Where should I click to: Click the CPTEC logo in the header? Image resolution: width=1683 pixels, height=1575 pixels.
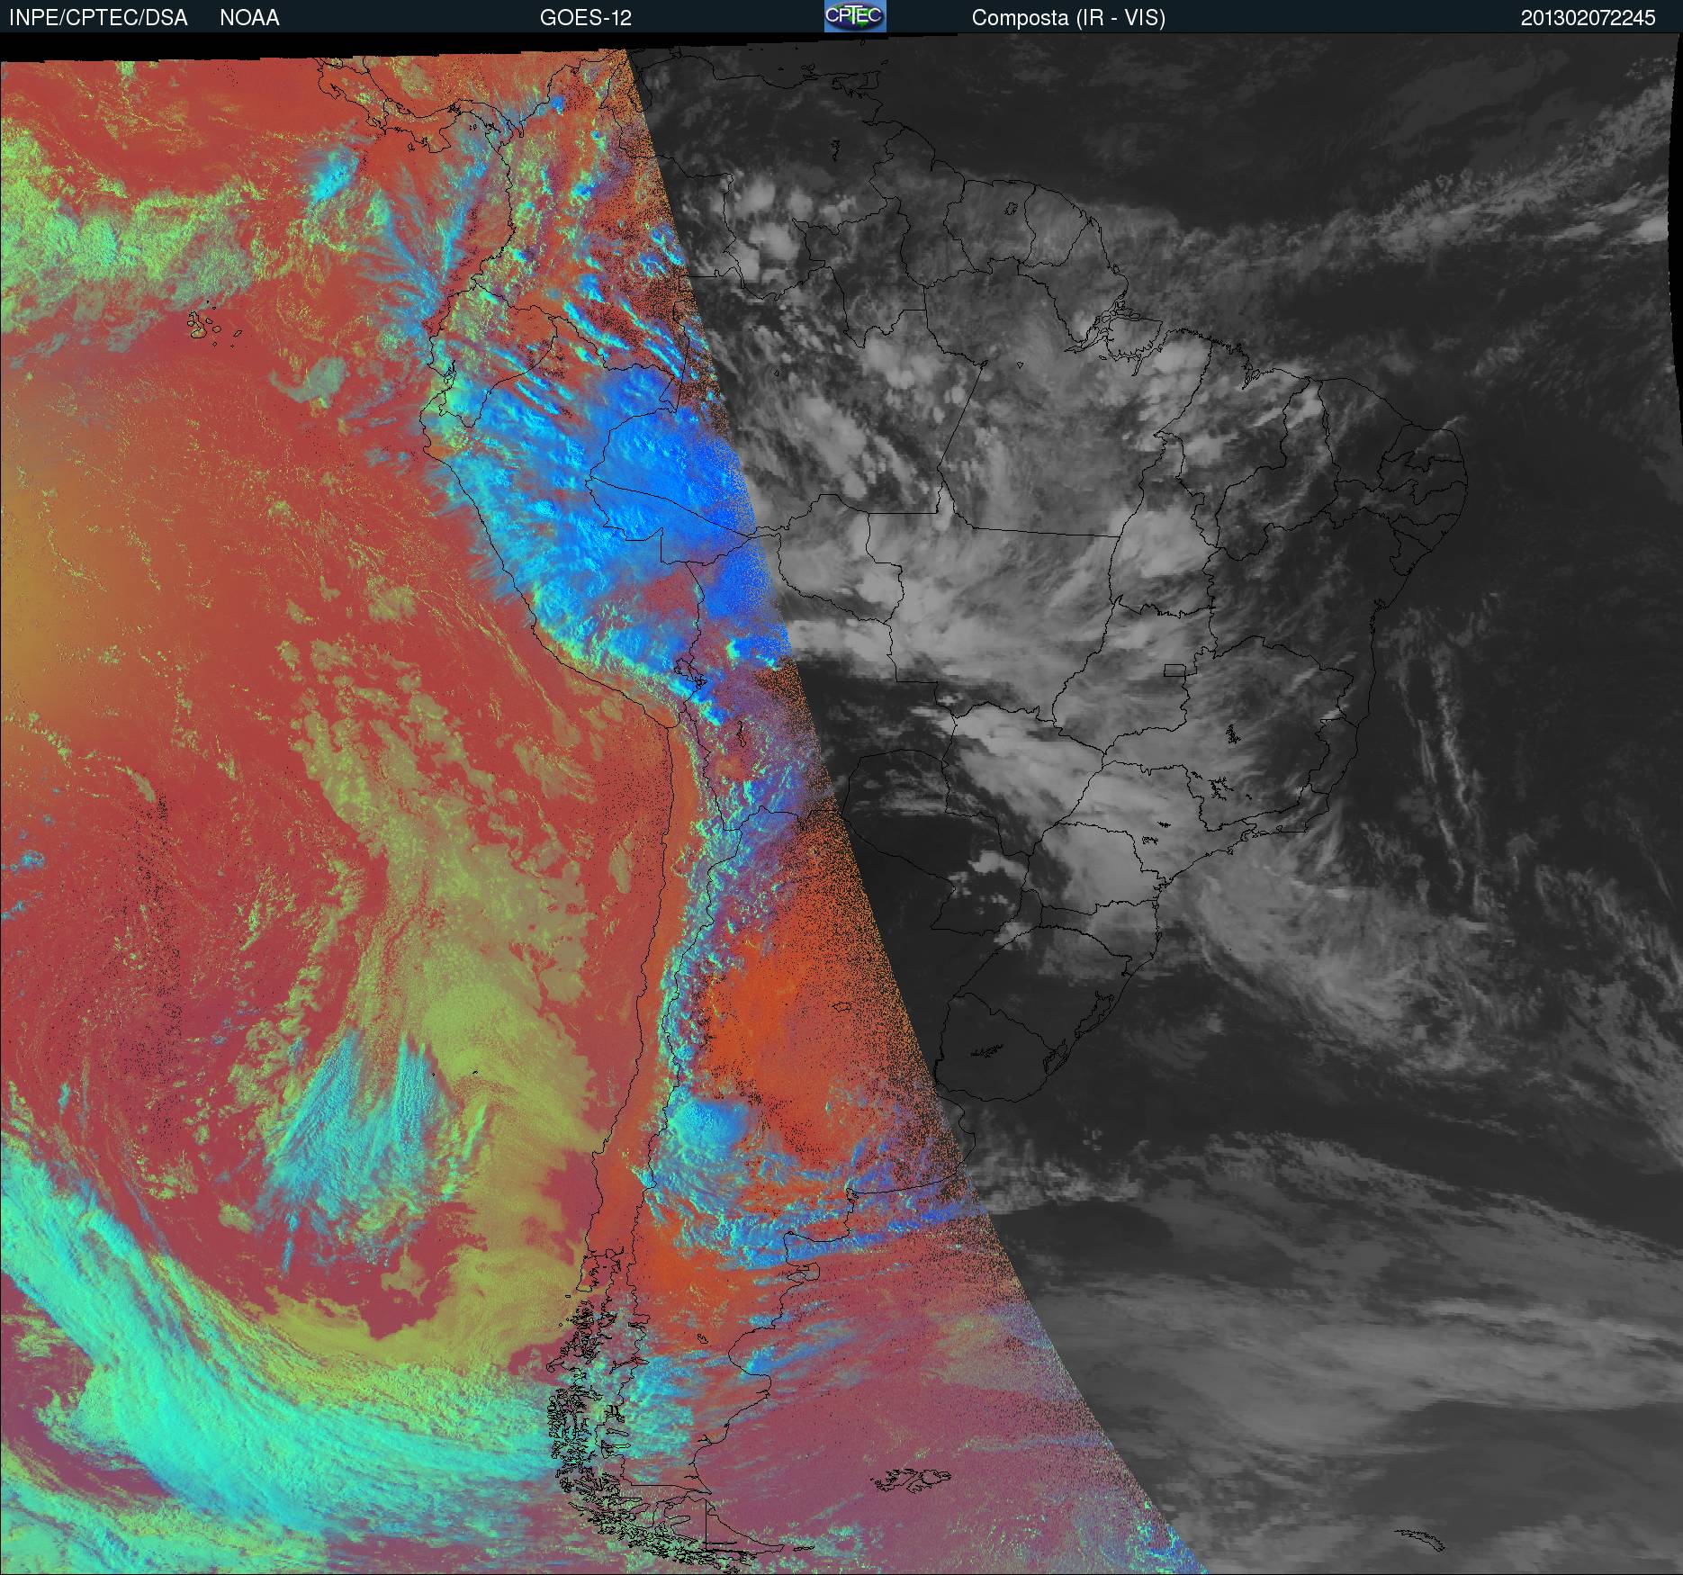pos(855,16)
